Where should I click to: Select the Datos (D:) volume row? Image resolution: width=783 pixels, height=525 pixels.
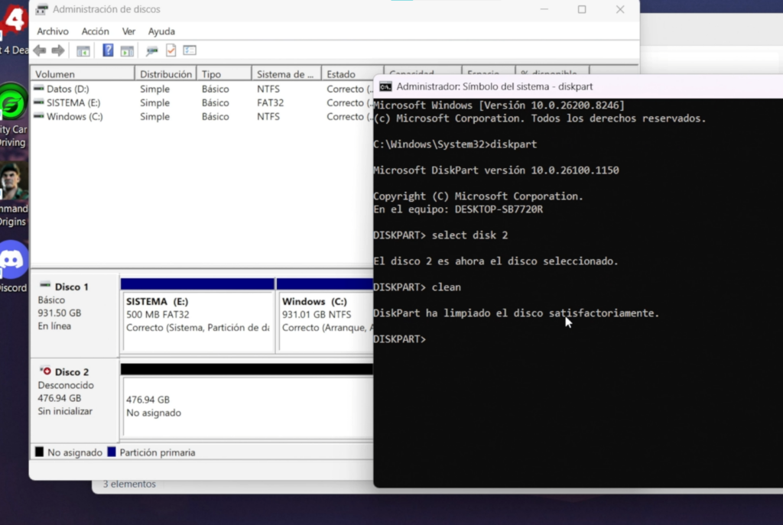(x=67, y=89)
